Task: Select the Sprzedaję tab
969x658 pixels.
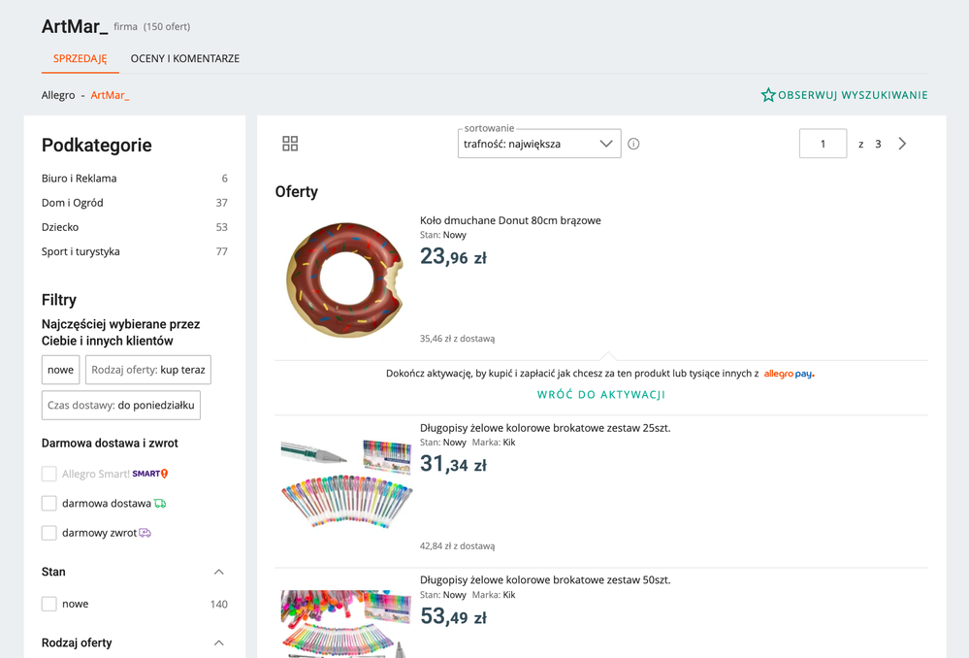Action: [x=81, y=58]
